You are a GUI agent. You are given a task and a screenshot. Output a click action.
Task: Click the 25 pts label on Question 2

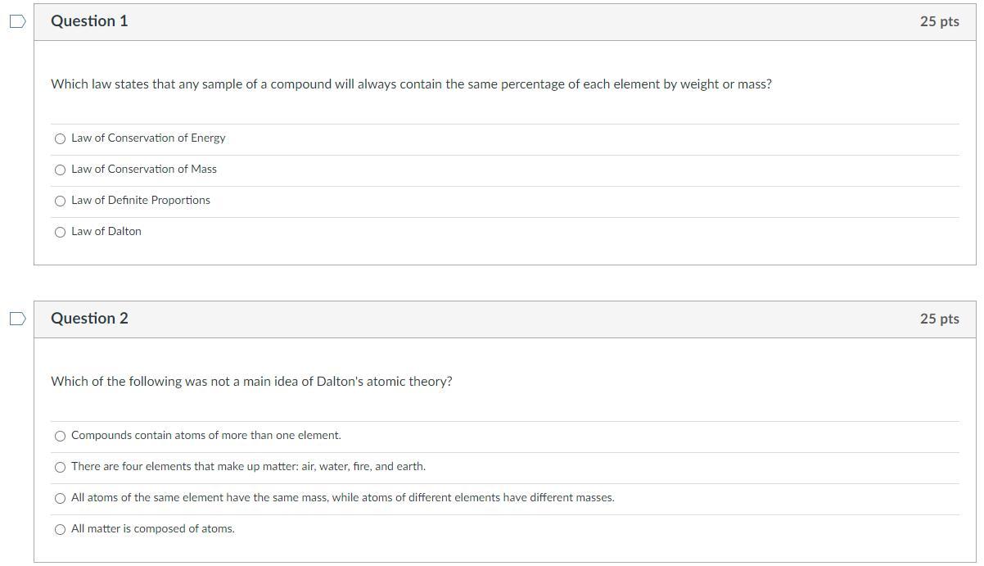[939, 319]
